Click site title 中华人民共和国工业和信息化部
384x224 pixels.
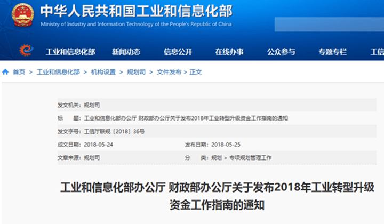click(x=136, y=11)
